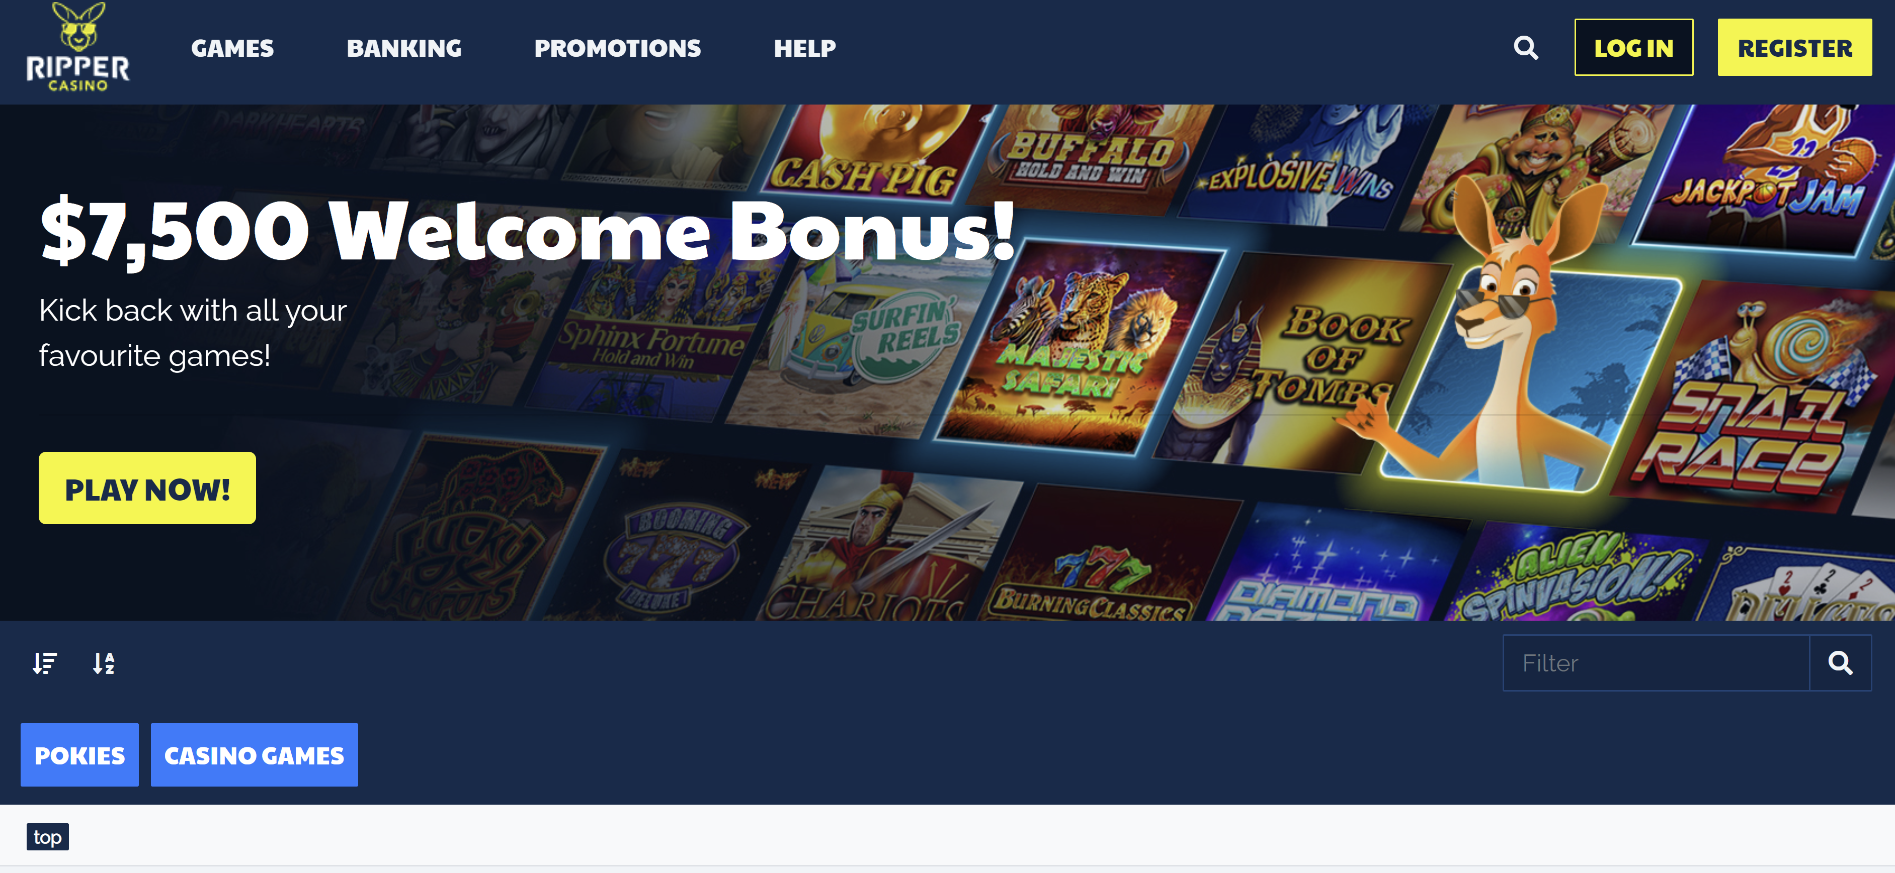Open the Games menu

pos(232,48)
